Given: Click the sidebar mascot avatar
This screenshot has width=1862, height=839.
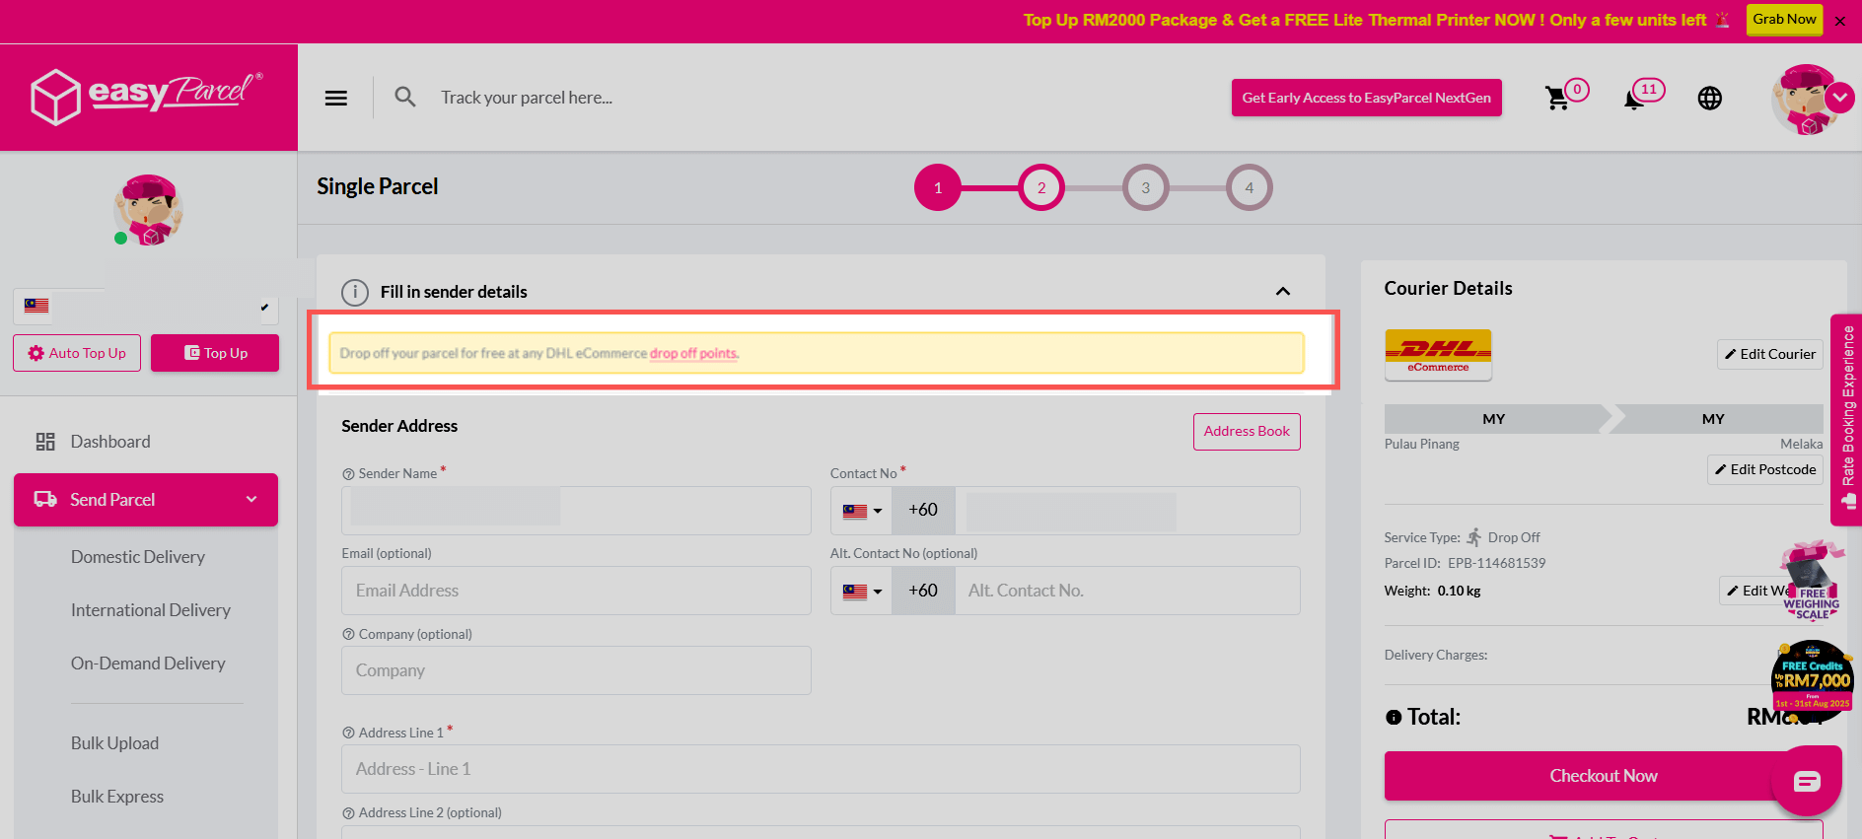Looking at the screenshot, I should 149,210.
